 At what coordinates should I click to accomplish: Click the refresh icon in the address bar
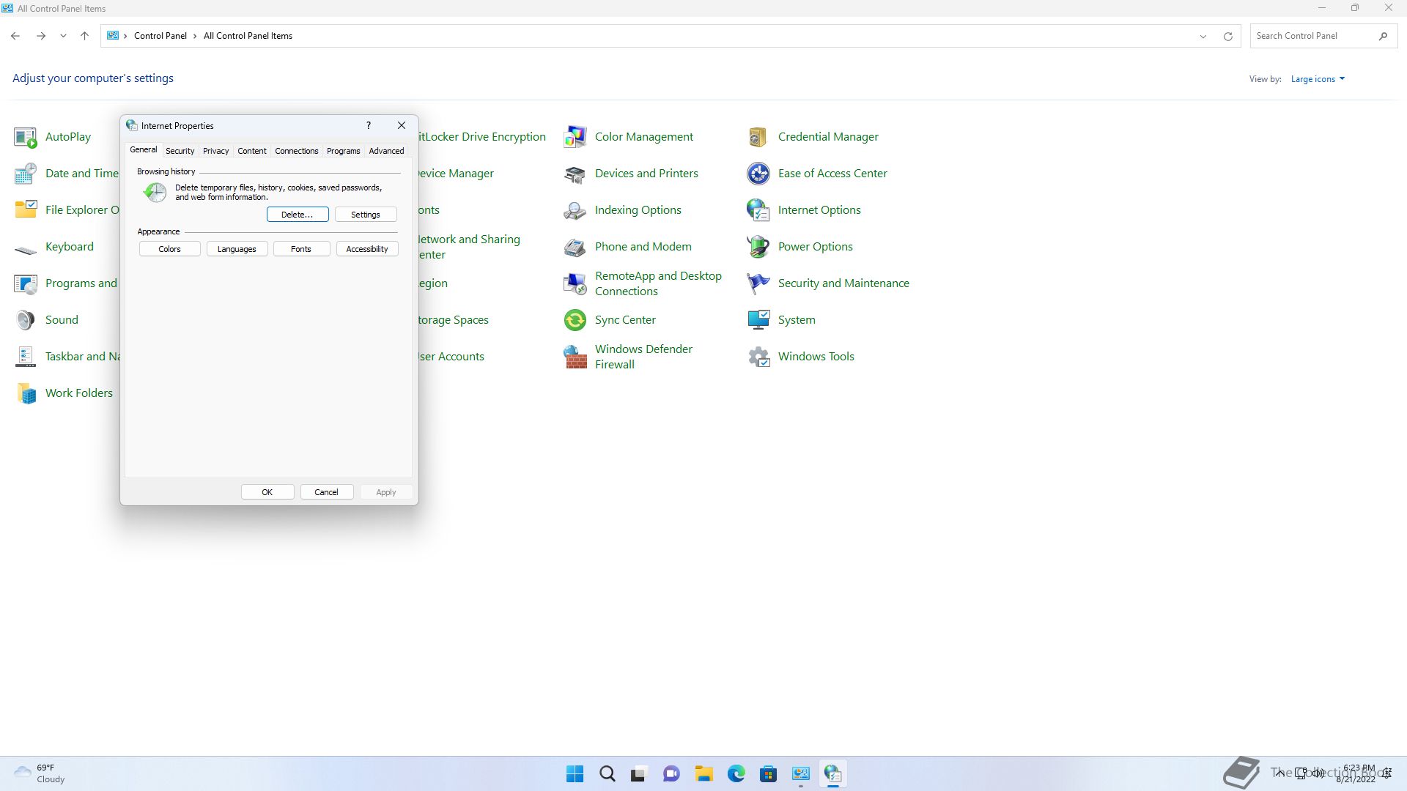click(1228, 36)
